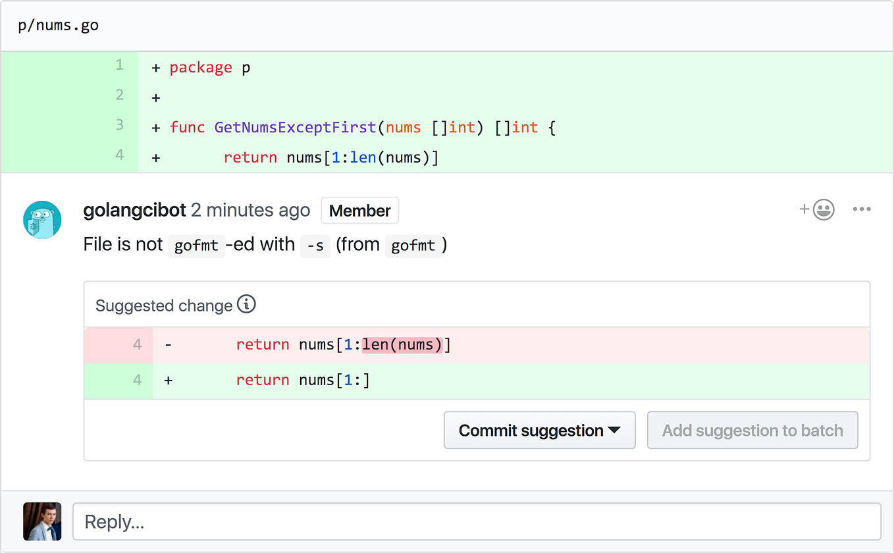Focus the Reply text field

[476, 521]
